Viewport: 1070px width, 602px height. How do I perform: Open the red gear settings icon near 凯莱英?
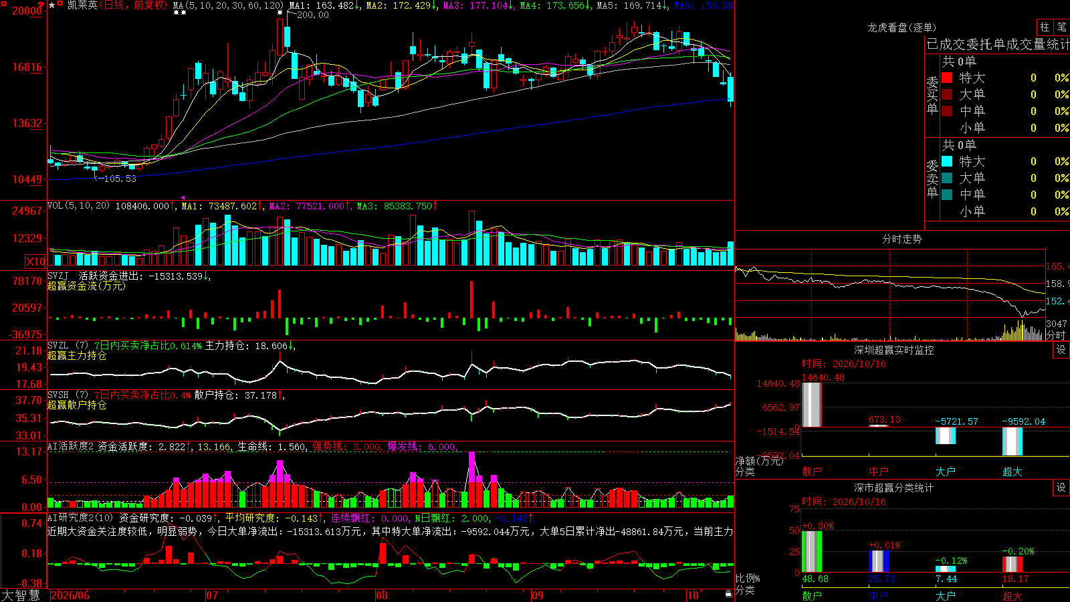tap(60, 5)
